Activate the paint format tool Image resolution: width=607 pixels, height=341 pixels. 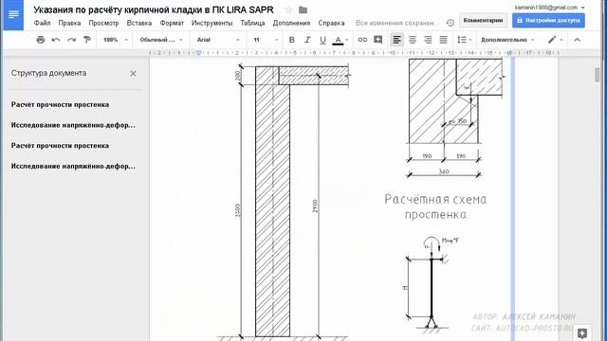coord(86,40)
